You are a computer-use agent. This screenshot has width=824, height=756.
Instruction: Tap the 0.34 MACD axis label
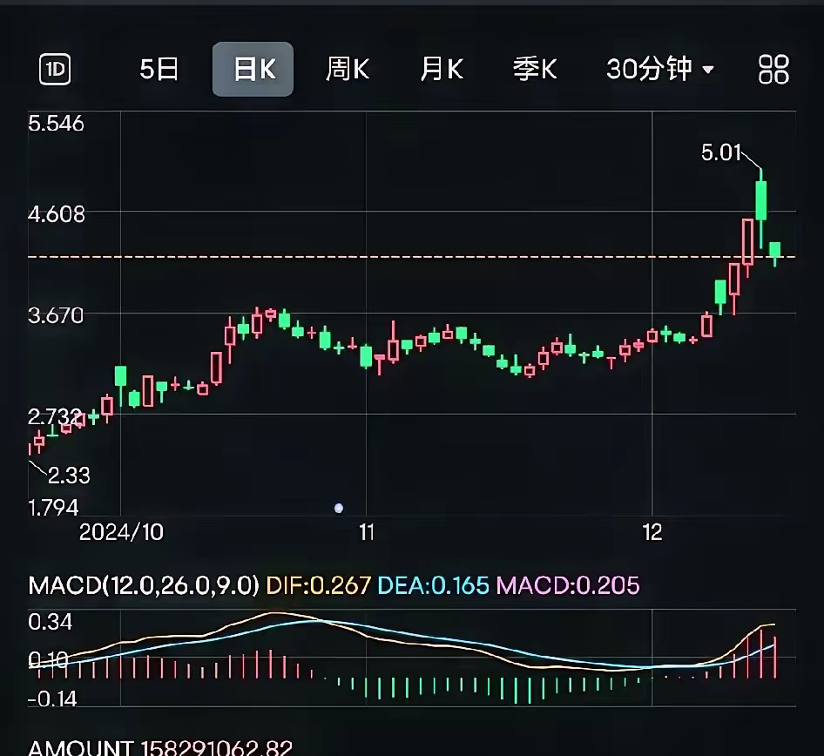pyautogui.click(x=50, y=622)
